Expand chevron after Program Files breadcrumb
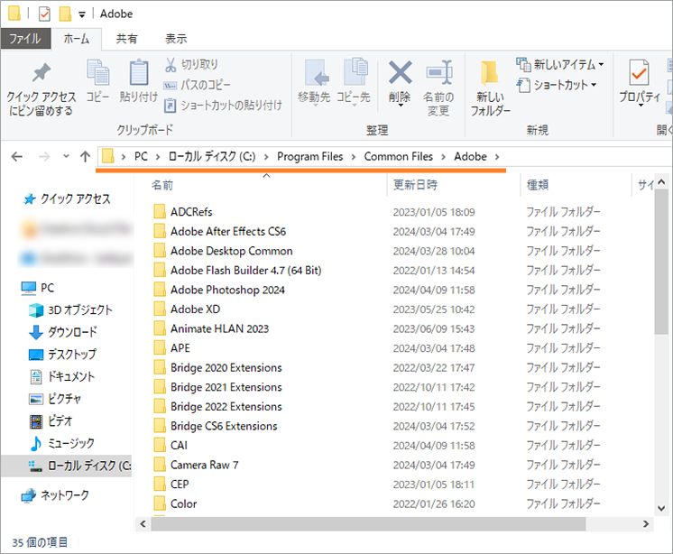The image size is (673, 554). click(354, 157)
